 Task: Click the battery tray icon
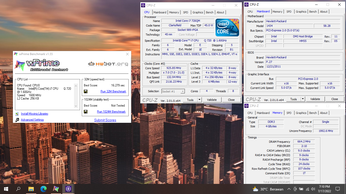(x=301, y=189)
